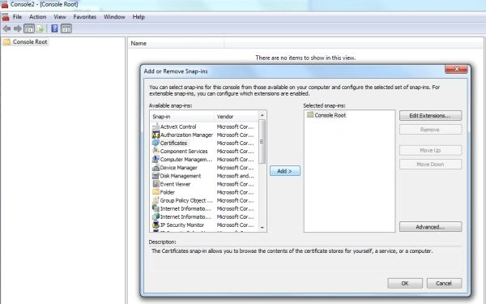Click the Export List toolbar icon

click(40, 29)
